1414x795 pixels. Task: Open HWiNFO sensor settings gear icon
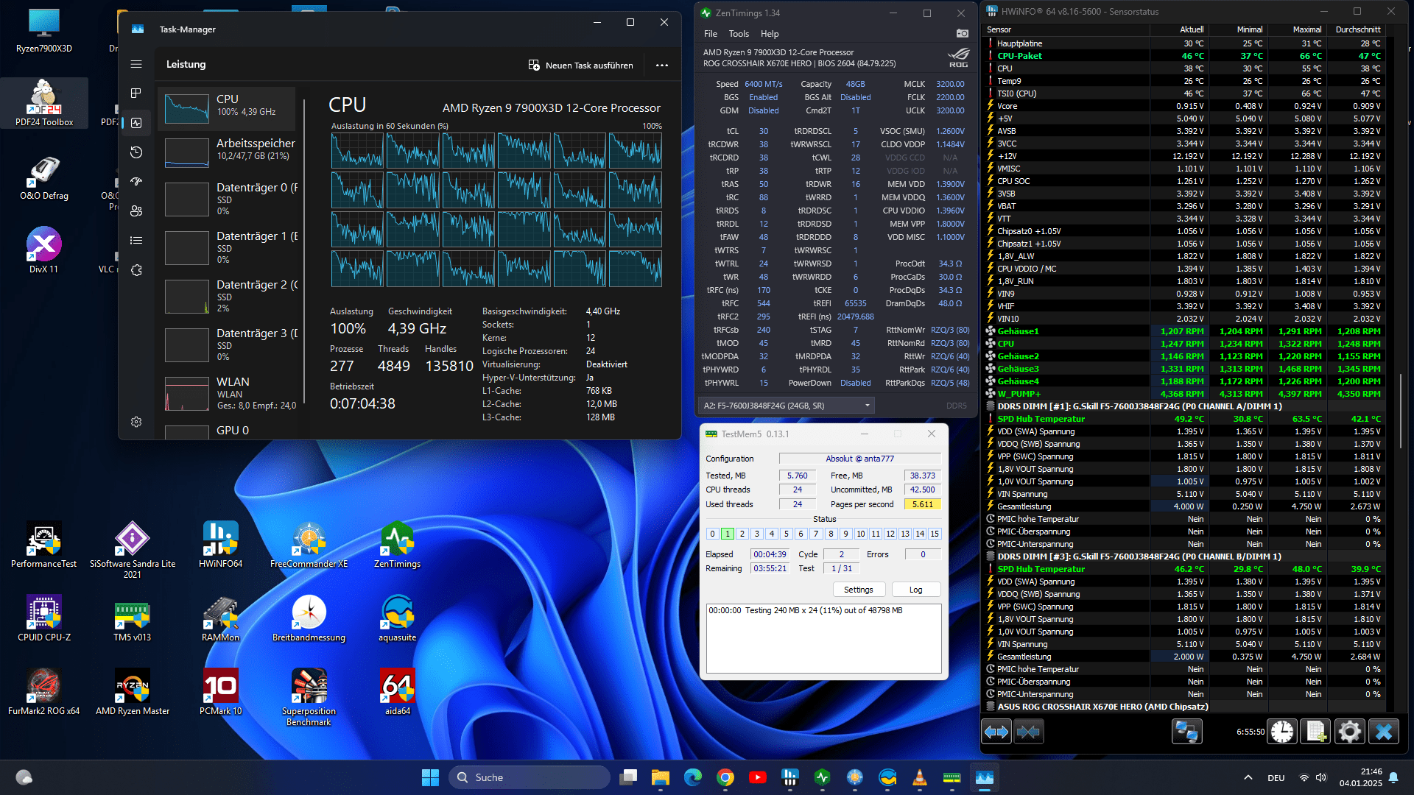pyautogui.click(x=1350, y=732)
